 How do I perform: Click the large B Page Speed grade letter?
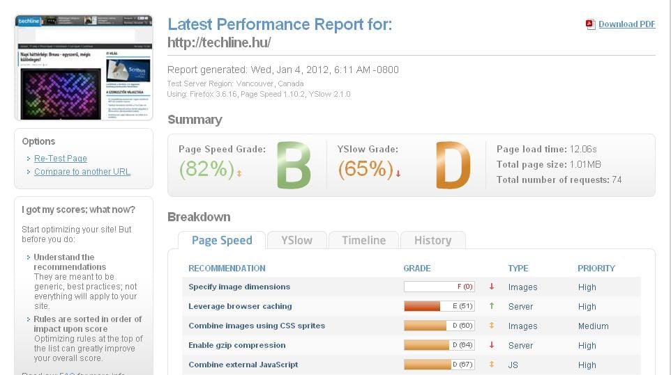pos(294,165)
